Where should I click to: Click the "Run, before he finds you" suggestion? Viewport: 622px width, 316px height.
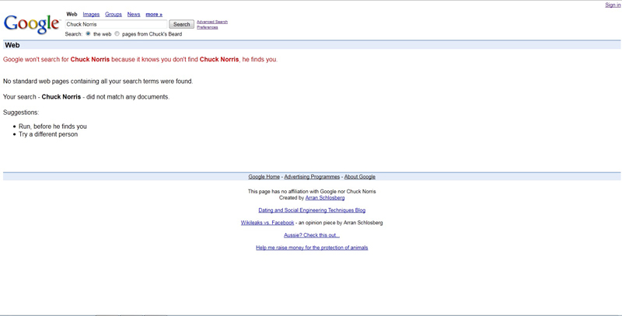(x=53, y=127)
